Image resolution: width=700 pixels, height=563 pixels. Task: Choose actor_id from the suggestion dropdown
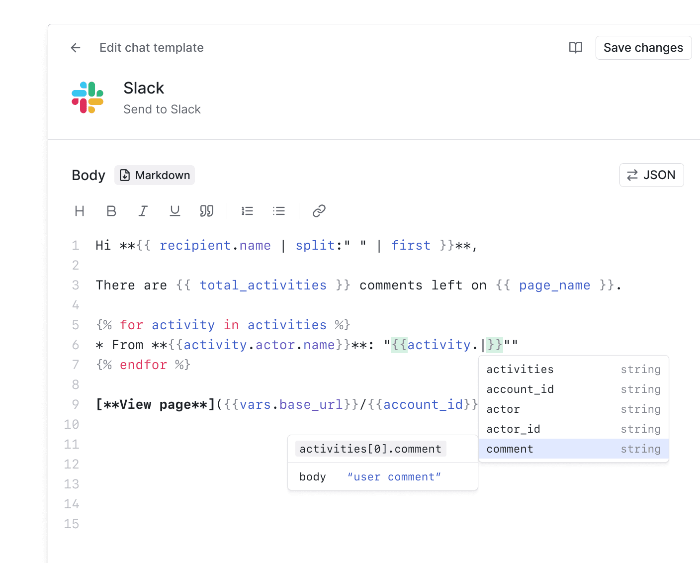(513, 429)
